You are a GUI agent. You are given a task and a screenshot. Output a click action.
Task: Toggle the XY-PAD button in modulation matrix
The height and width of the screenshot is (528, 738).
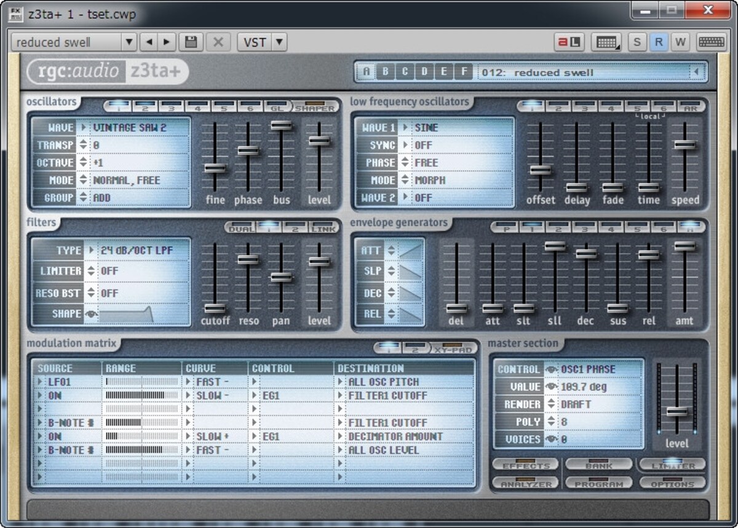click(454, 349)
